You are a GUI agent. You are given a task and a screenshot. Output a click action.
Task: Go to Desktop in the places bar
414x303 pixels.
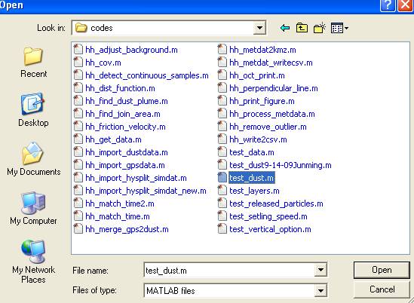click(x=33, y=110)
